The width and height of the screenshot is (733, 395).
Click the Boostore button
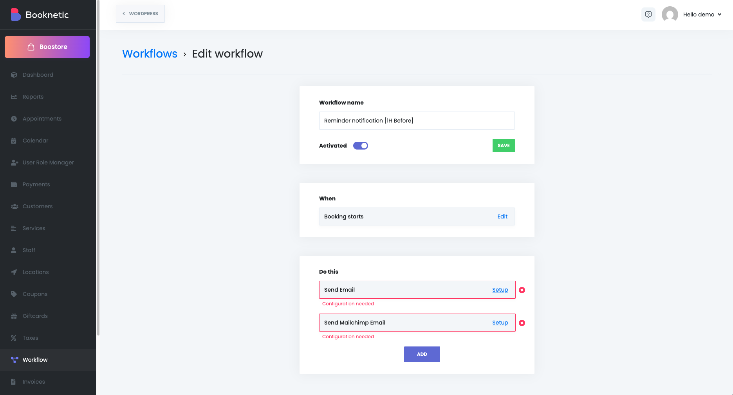pos(47,47)
